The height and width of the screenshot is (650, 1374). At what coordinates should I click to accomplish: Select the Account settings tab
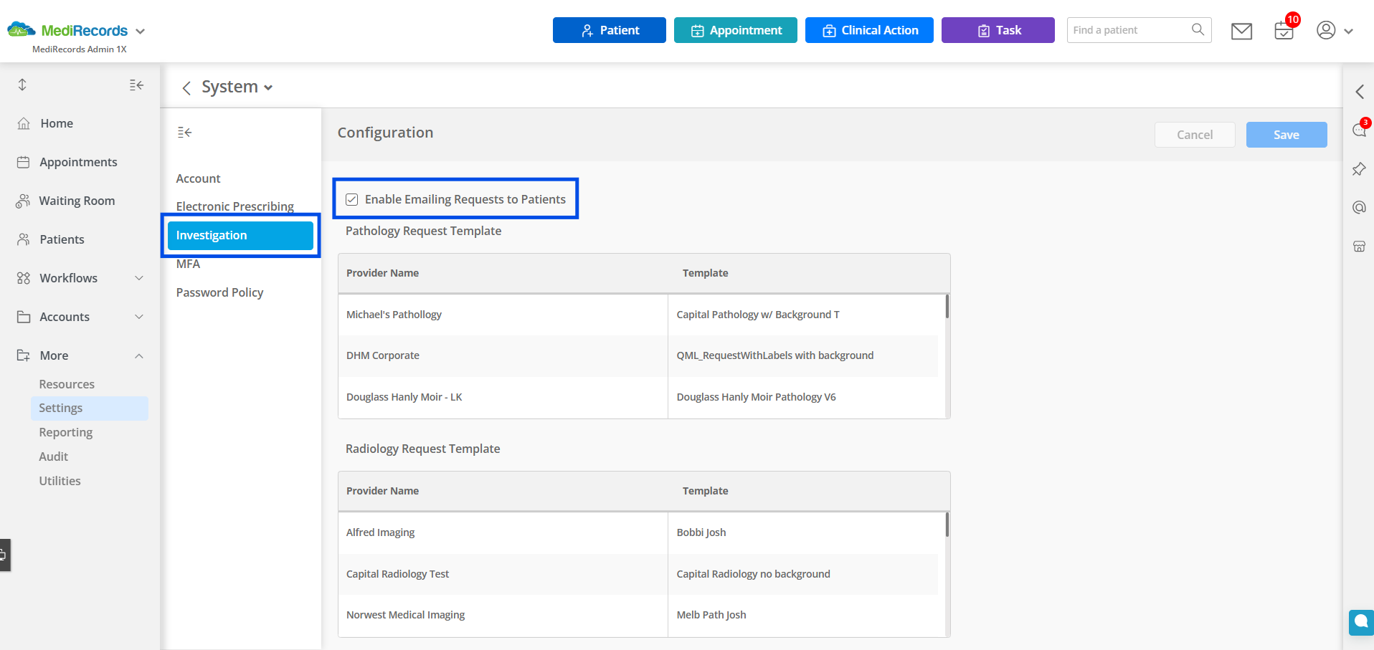[x=198, y=178]
